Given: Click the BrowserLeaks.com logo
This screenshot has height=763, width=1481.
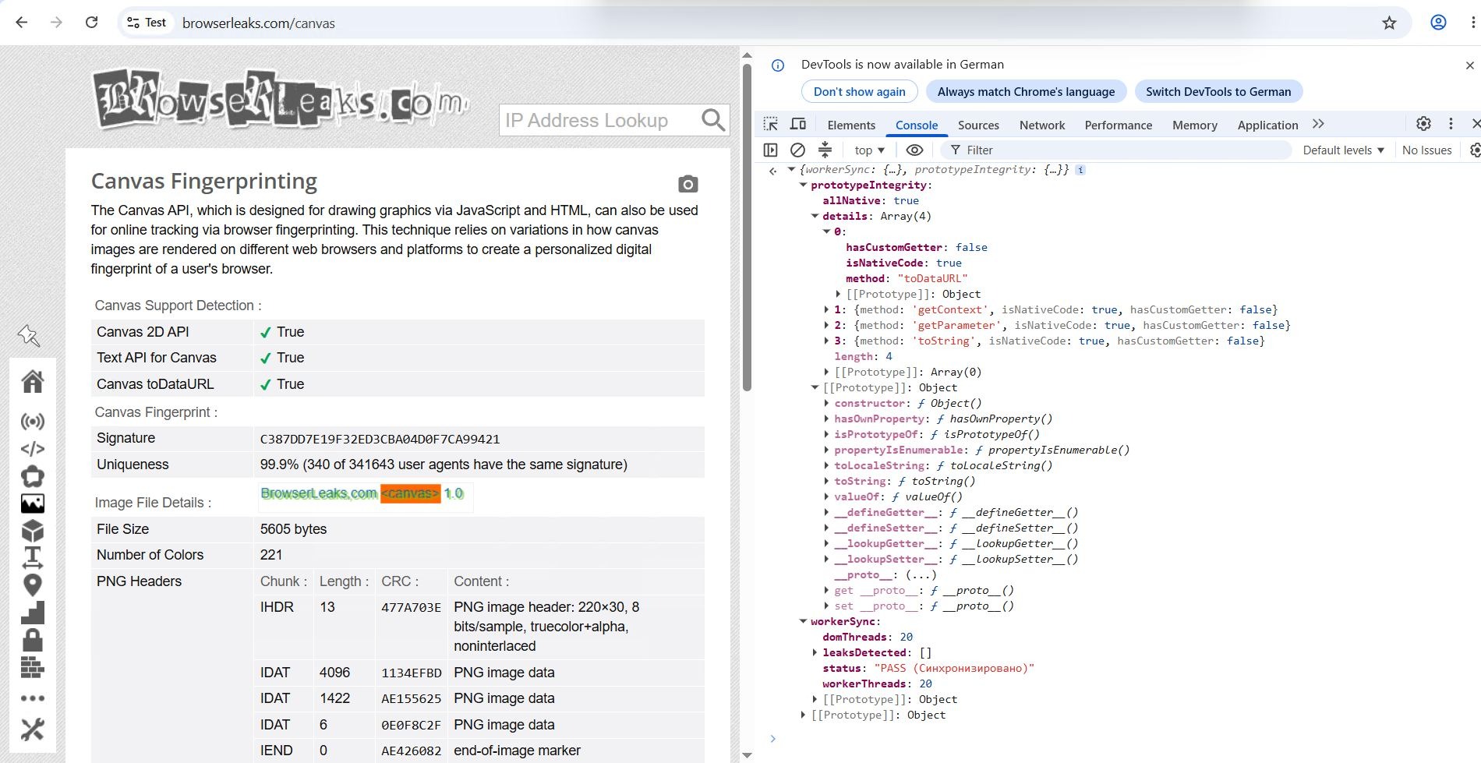Looking at the screenshot, I should pyautogui.click(x=281, y=100).
